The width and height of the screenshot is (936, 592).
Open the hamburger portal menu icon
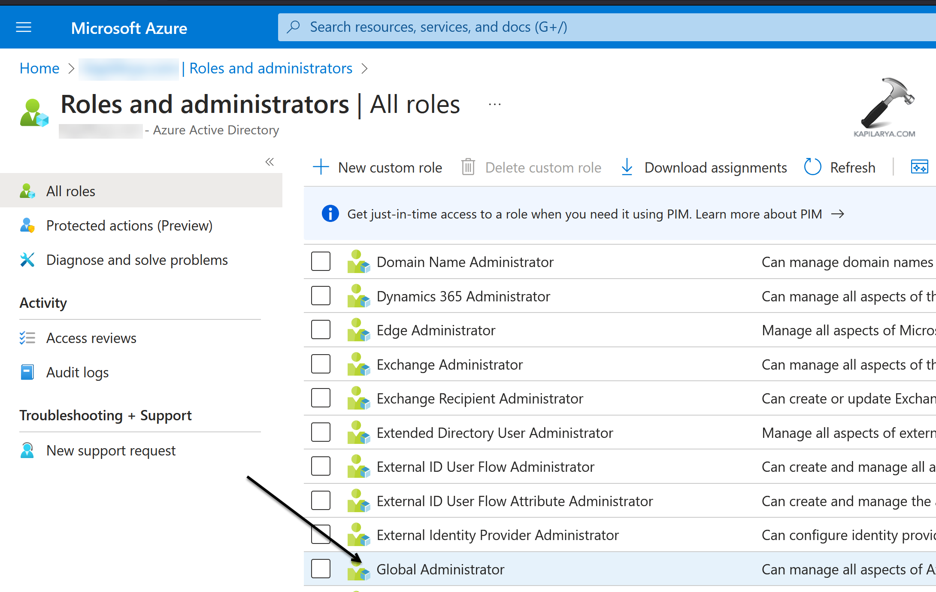tap(24, 27)
